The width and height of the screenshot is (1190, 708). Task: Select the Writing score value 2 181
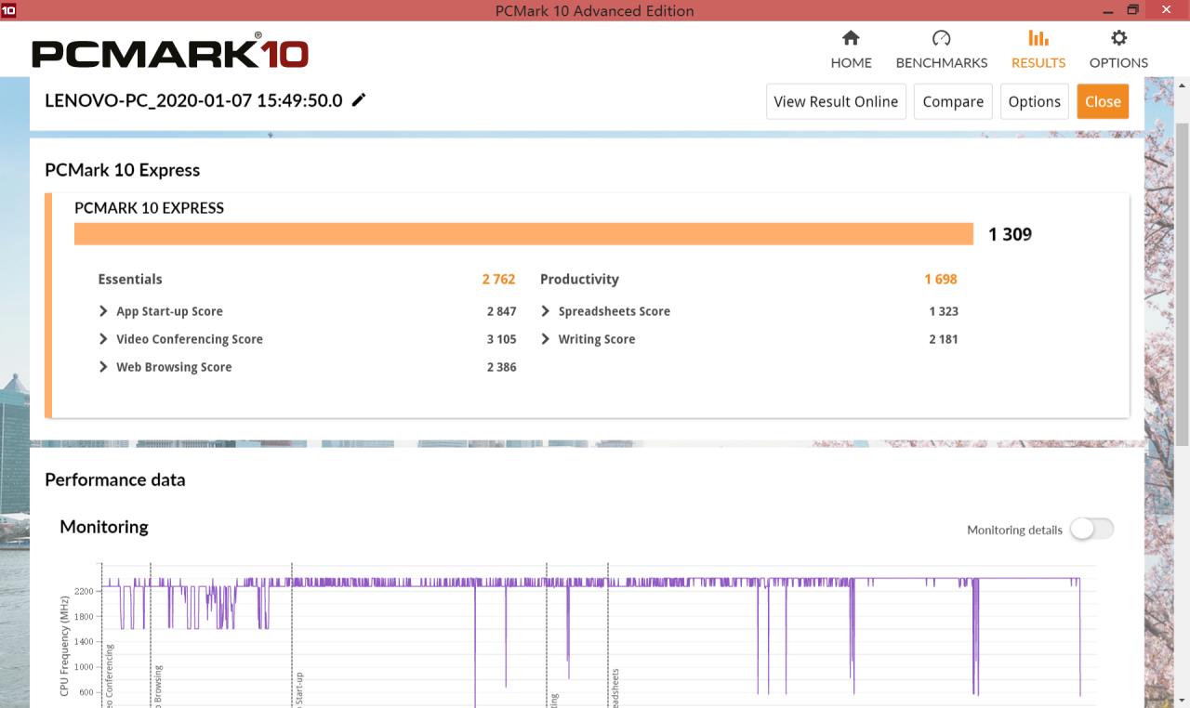(943, 339)
